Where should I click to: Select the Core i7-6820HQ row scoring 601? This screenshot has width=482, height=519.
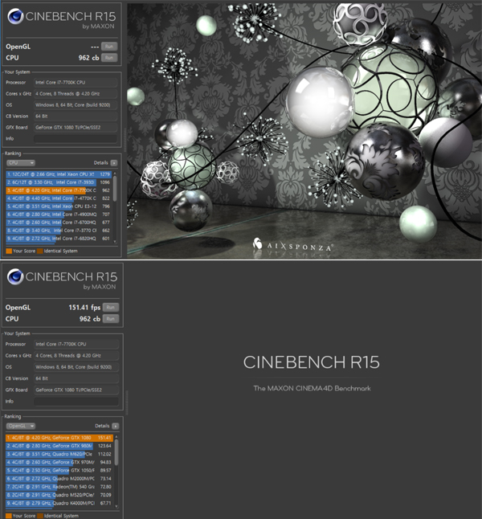click(59, 239)
